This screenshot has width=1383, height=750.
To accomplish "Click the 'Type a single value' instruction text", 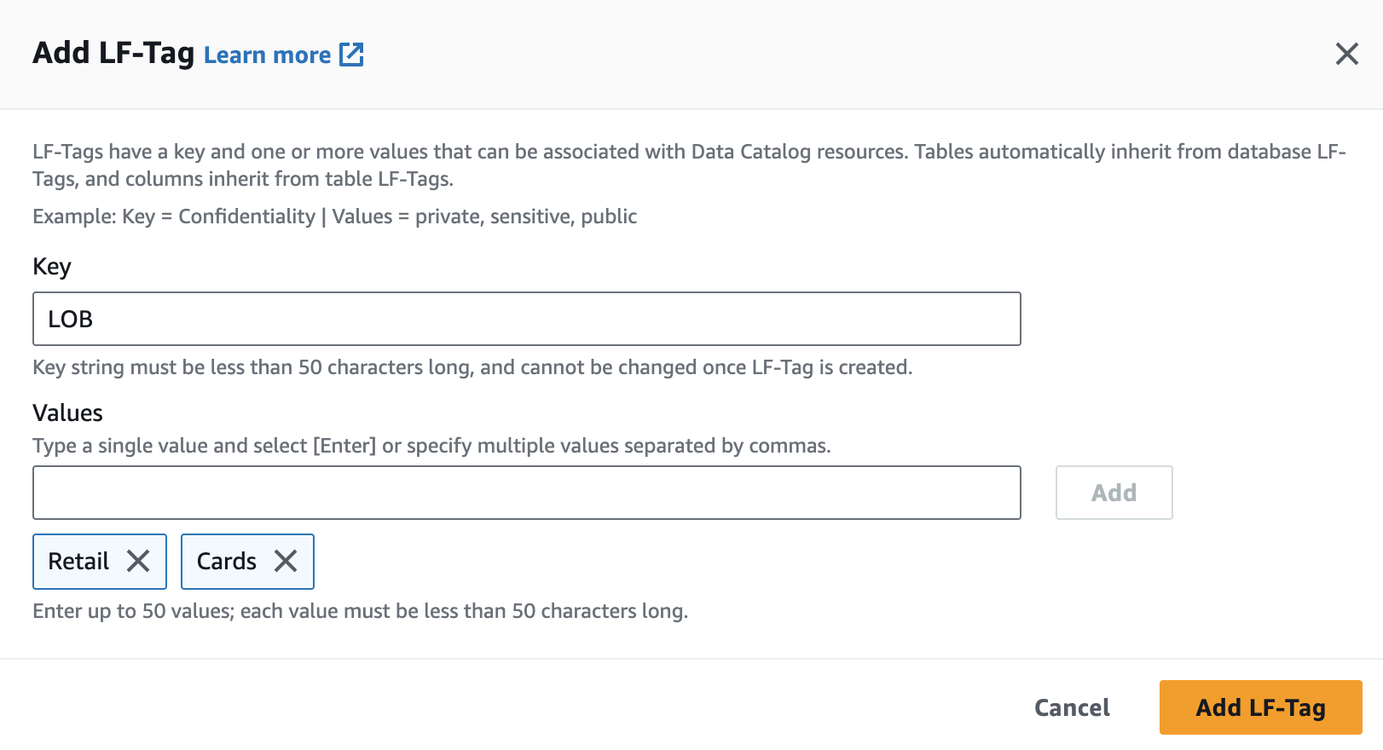I will [x=431, y=446].
